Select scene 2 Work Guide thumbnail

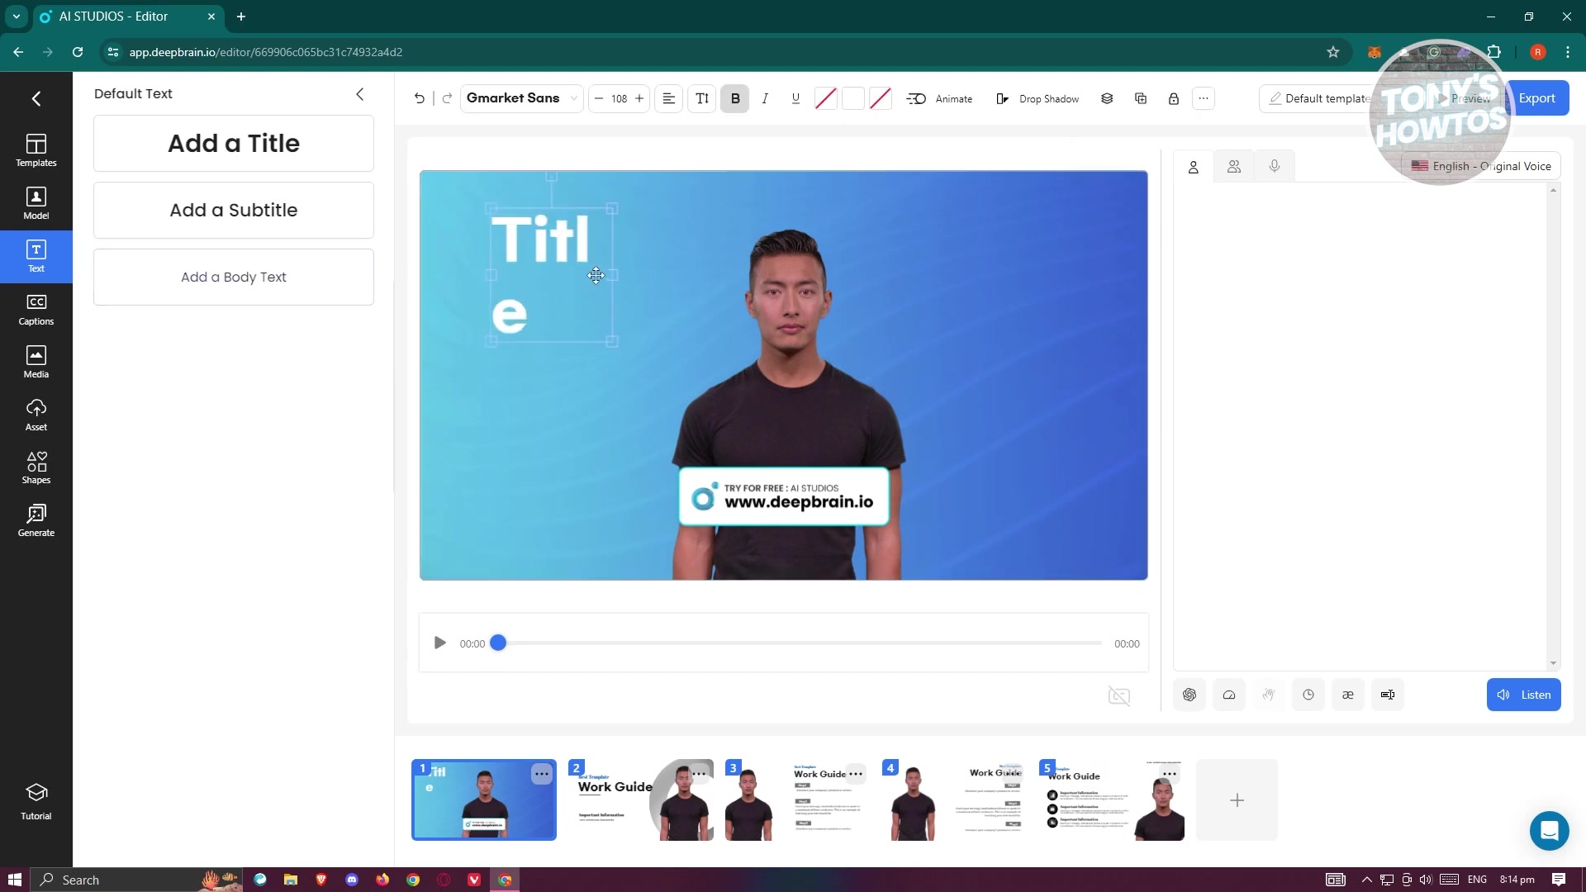click(641, 800)
